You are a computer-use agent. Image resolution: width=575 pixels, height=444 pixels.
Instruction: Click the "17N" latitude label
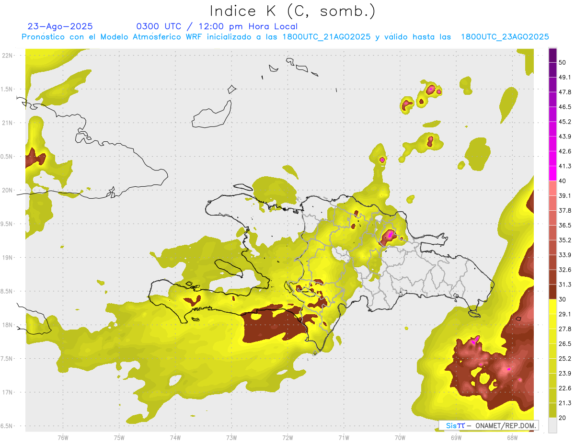coord(7,392)
